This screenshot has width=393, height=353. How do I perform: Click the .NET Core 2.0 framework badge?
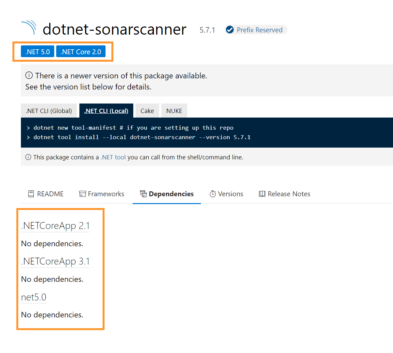[81, 52]
